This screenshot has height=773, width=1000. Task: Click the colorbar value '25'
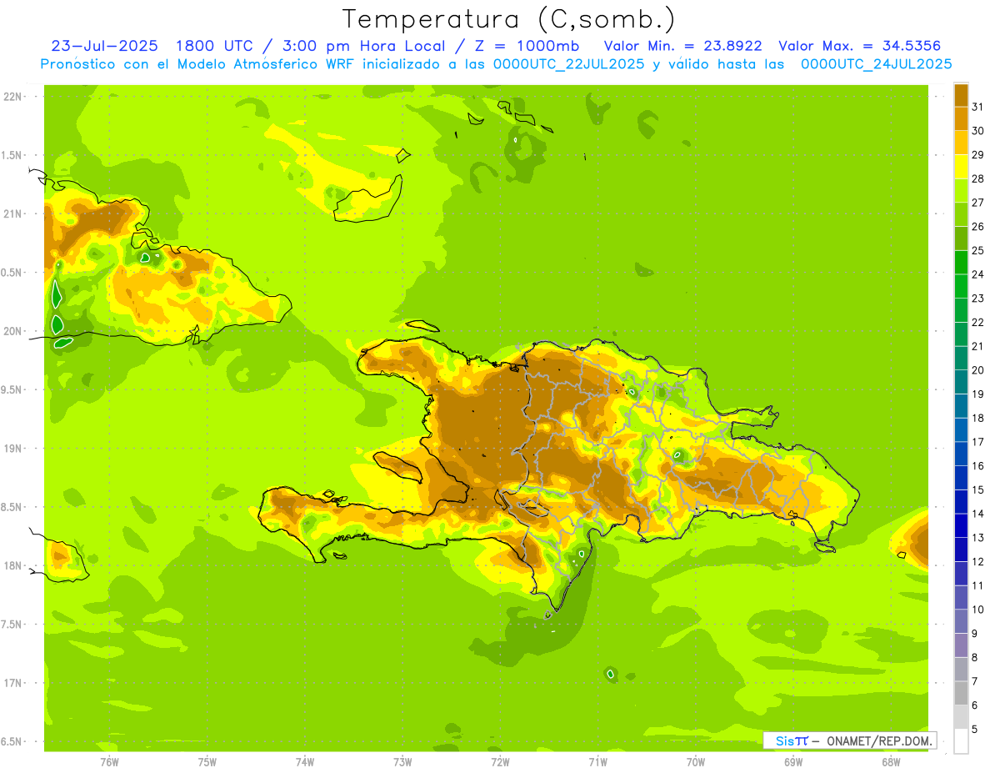[978, 250]
